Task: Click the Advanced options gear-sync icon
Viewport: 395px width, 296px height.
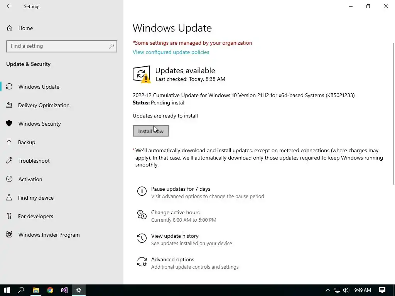Action: (142, 262)
